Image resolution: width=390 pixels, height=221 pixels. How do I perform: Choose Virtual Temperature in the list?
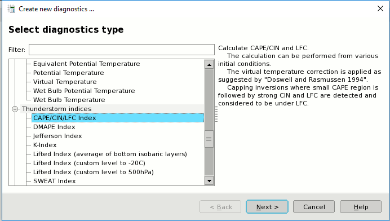click(65, 82)
